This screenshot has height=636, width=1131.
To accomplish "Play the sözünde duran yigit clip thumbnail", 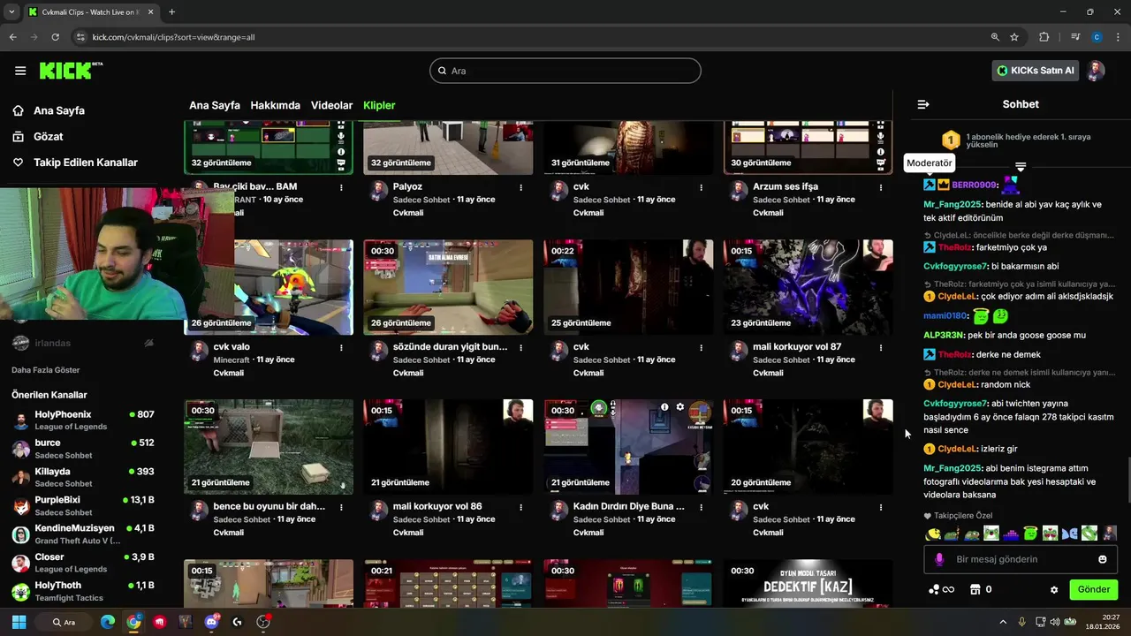I will coord(448,287).
